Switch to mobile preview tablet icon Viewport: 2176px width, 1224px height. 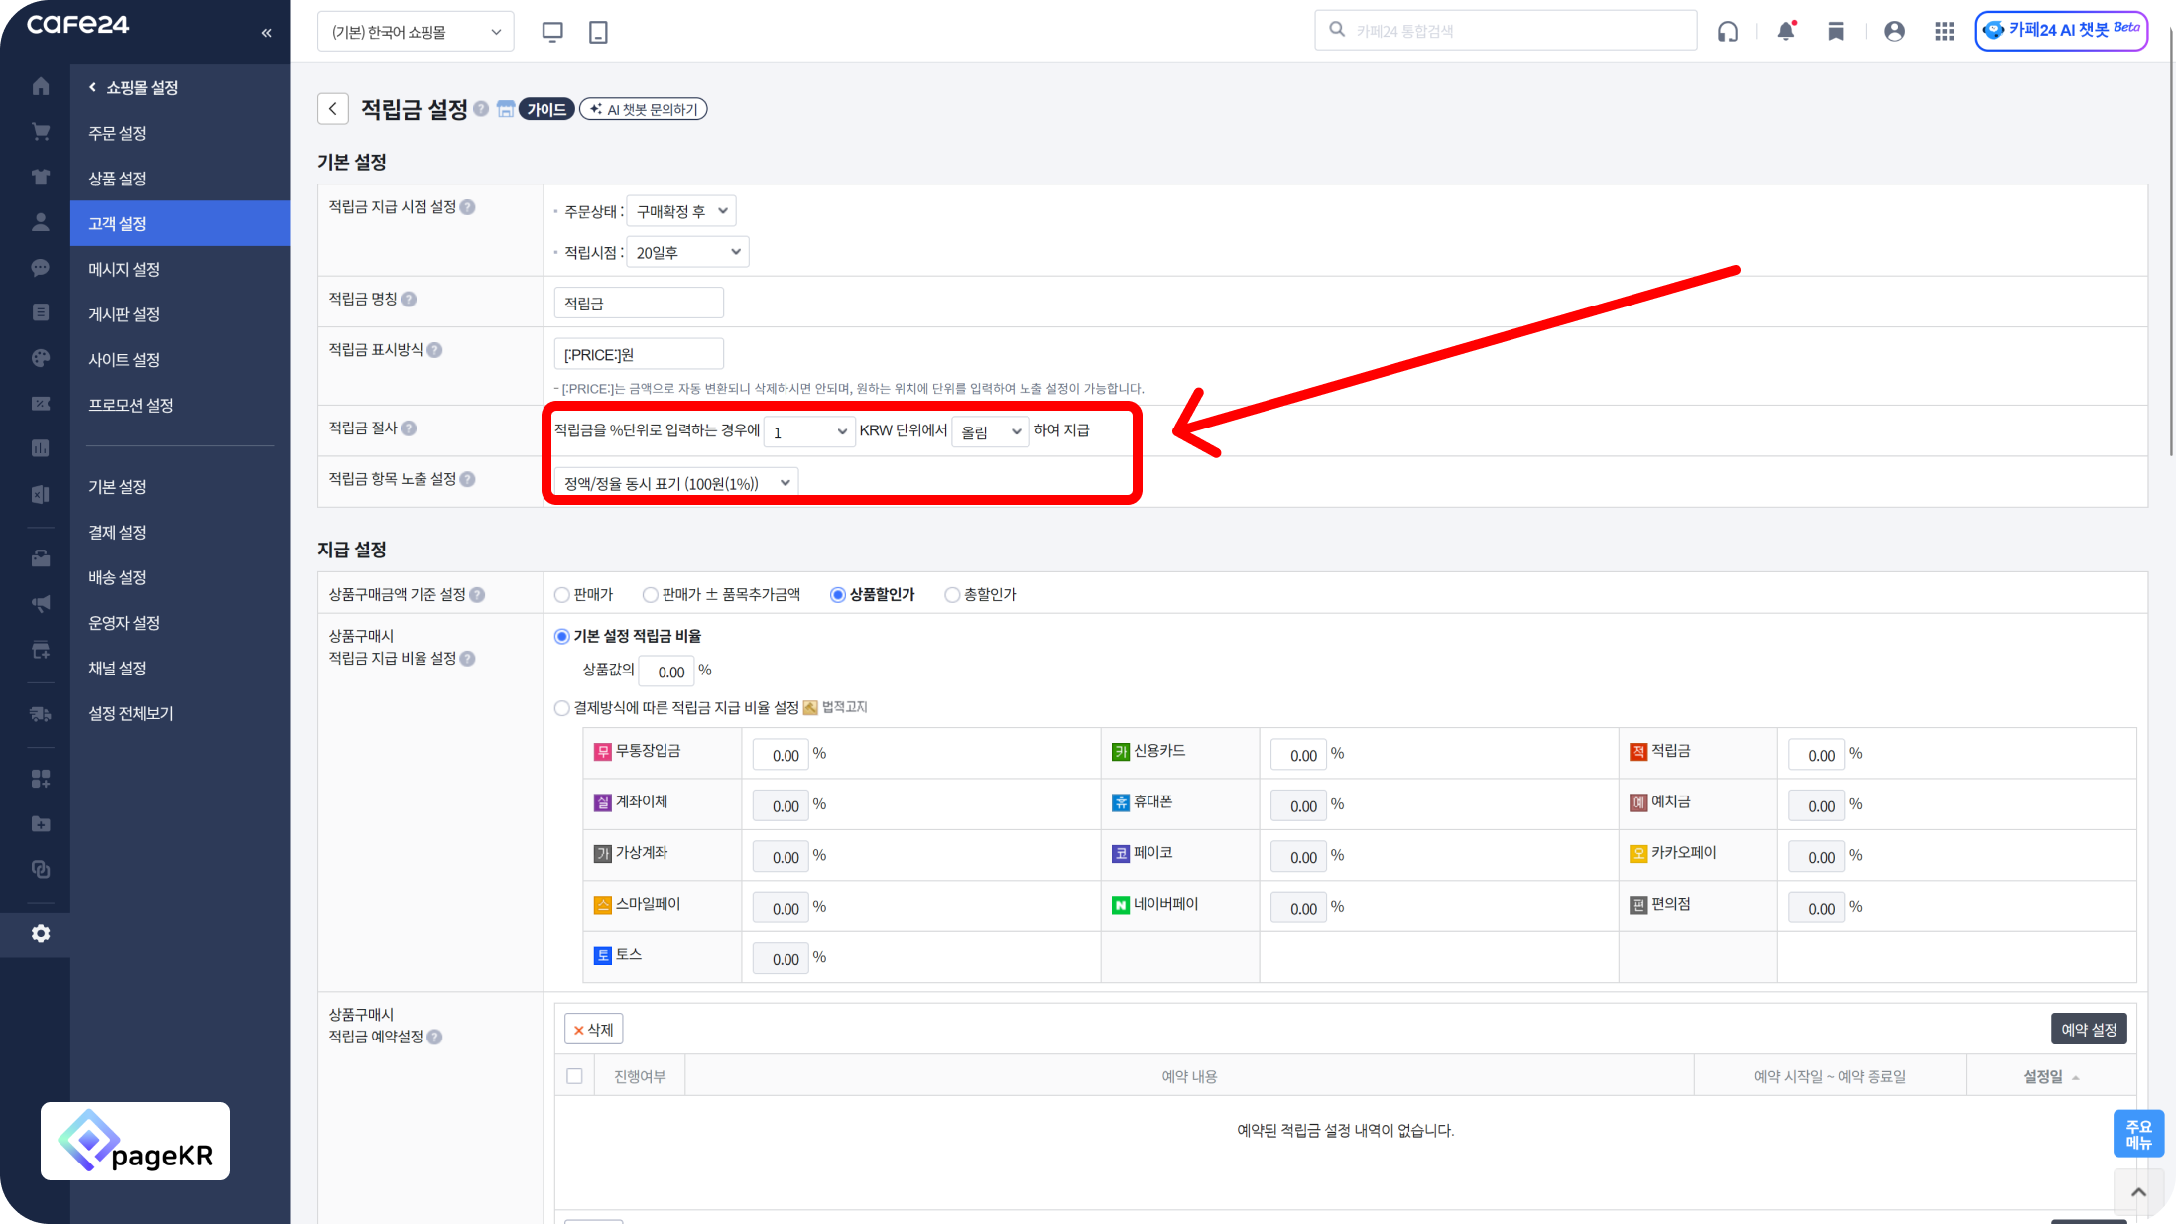598,32
